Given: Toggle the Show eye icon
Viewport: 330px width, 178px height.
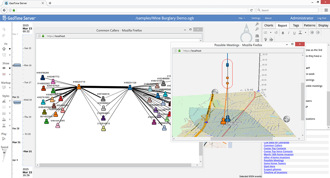Looking at the screenshot, I should [4, 68].
